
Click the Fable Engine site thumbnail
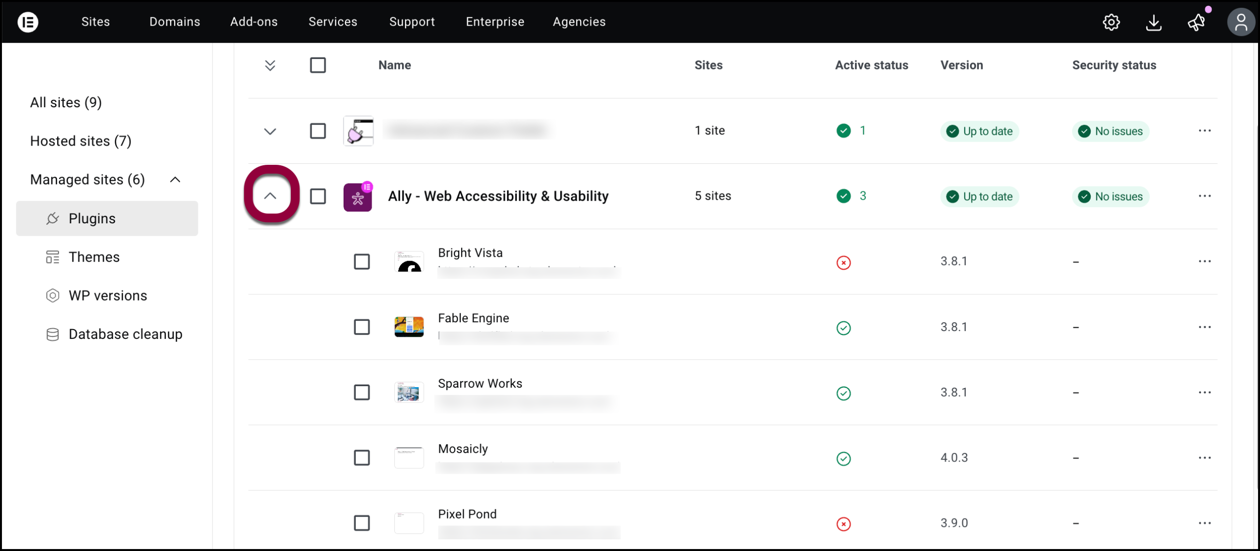click(x=409, y=327)
